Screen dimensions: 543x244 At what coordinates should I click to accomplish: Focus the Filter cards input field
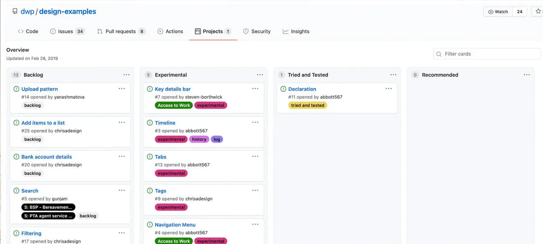(x=487, y=54)
